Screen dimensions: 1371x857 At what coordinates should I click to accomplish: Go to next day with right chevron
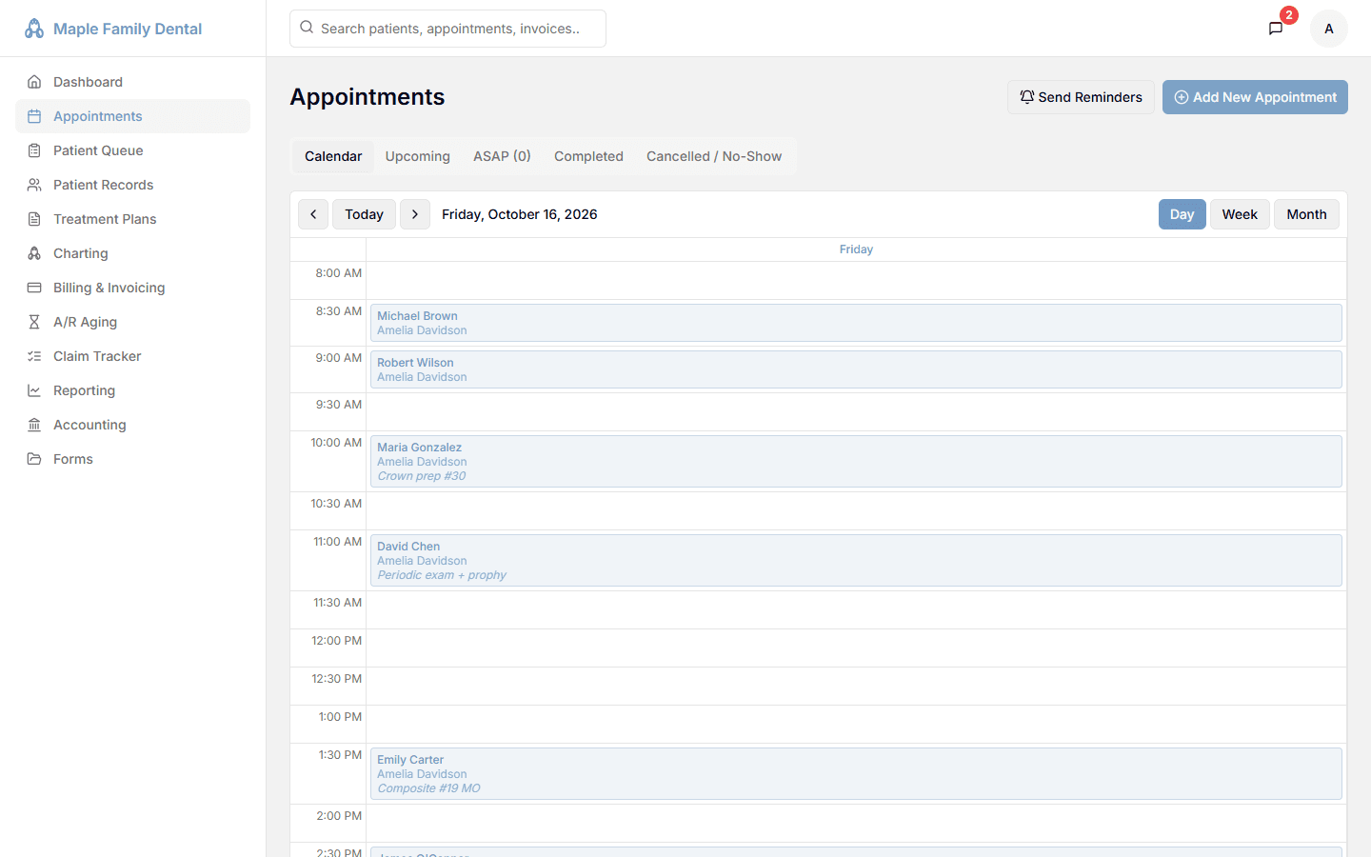click(415, 214)
